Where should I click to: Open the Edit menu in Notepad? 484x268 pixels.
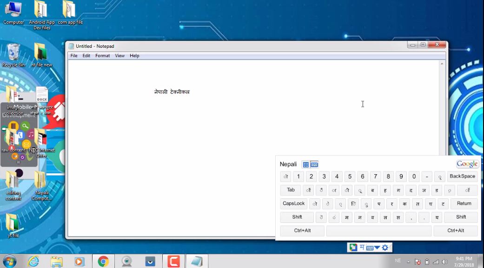(86, 56)
